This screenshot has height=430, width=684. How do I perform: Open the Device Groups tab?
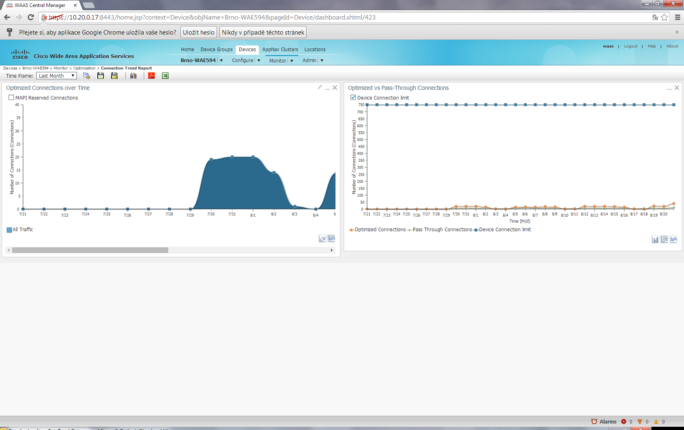216,50
